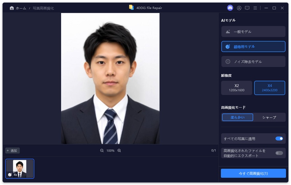Screen dimensions: 291x185
Task: Click the 100% zoom level text
Action: (111, 151)
